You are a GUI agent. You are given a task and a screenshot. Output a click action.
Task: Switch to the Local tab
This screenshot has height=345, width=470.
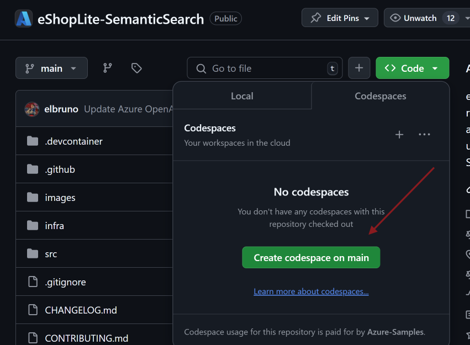tap(242, 96)
